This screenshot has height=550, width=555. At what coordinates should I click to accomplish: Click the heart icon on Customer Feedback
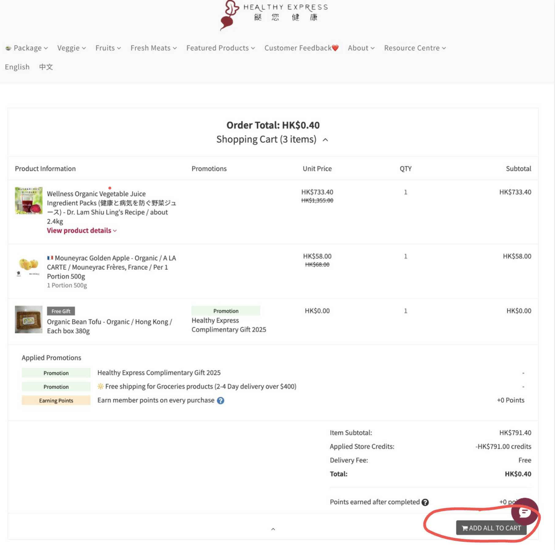tap(335, 48)
